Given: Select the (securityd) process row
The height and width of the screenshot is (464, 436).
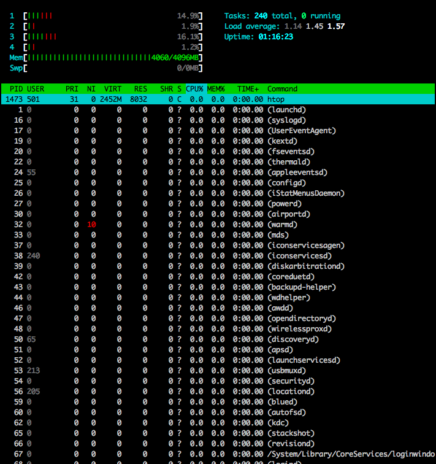Looking at the screenshot, I should coord(218,381).
